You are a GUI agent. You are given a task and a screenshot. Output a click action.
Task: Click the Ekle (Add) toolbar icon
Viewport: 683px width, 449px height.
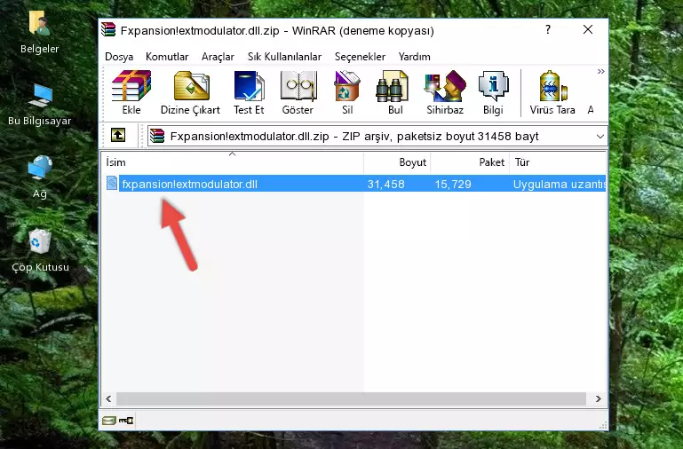(x=131, y=86)
